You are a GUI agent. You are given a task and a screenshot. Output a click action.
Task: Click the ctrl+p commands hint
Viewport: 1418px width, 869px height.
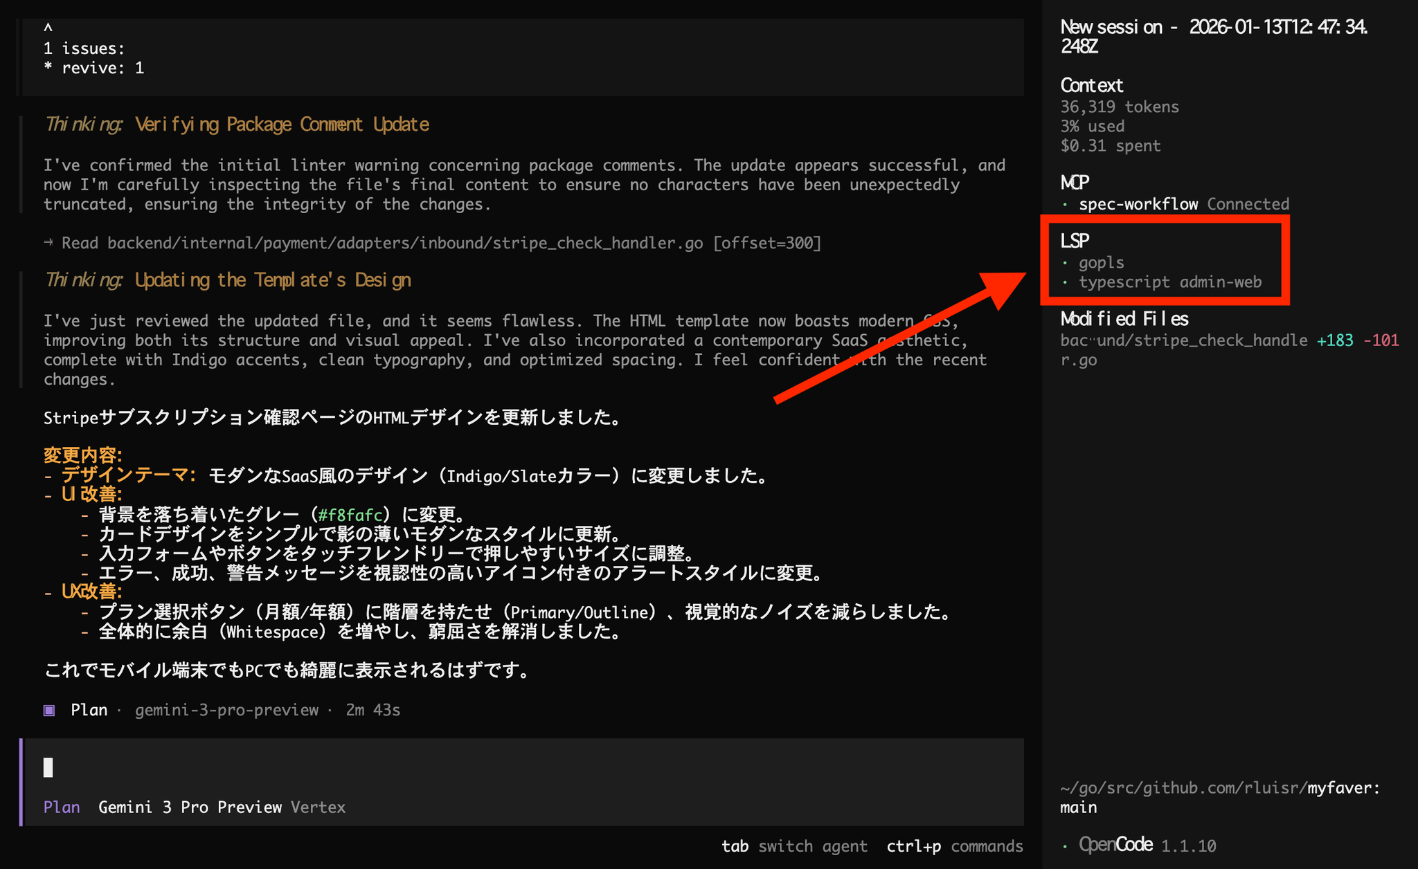pyautogui.click(x=954, y=846)
